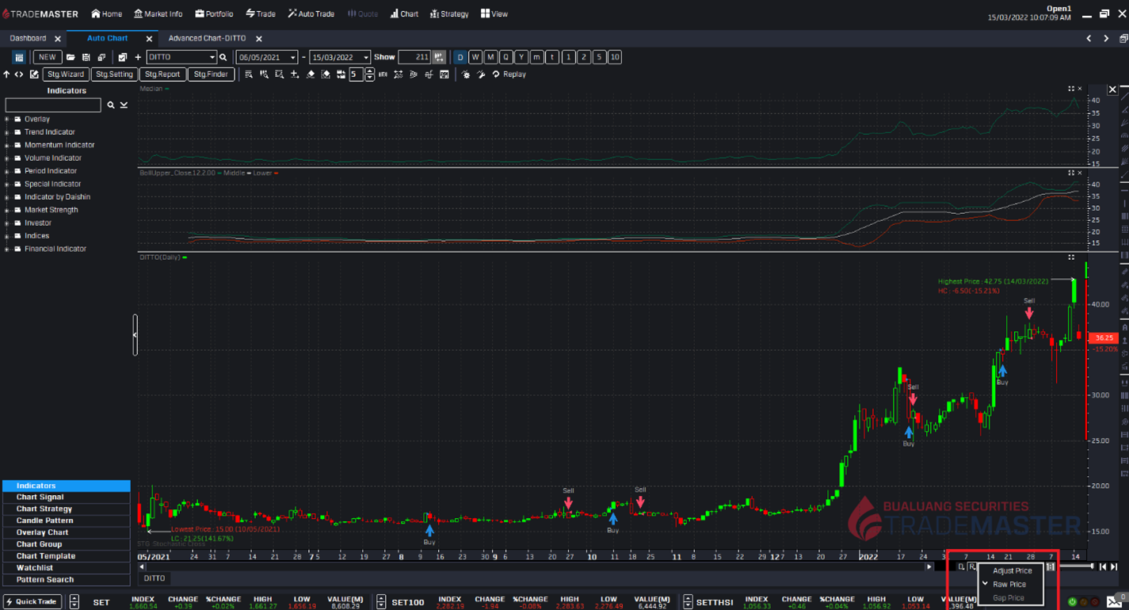Select the t tick period
Viewport: 1129px width, 610px height.
click(x=552, y=57)
